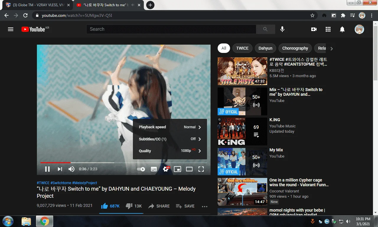
Task: Skip to the next video
Action: coord(60,169)
